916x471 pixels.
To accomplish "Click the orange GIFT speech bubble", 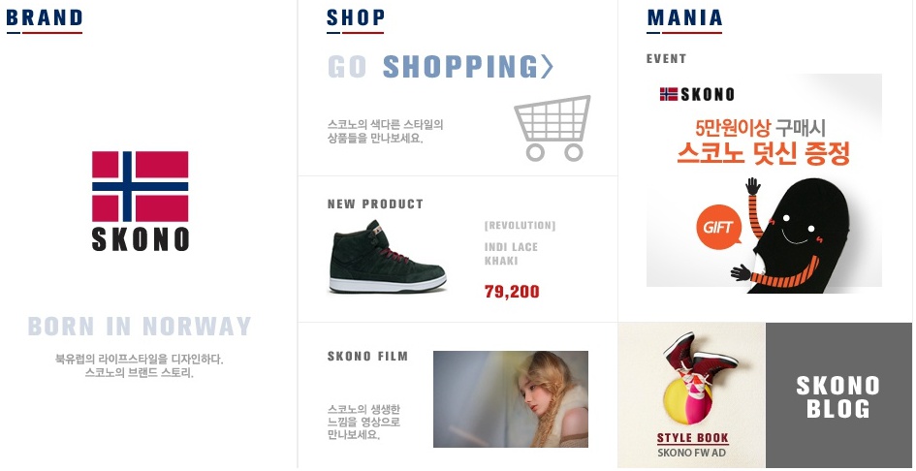I will click(718, 227).
